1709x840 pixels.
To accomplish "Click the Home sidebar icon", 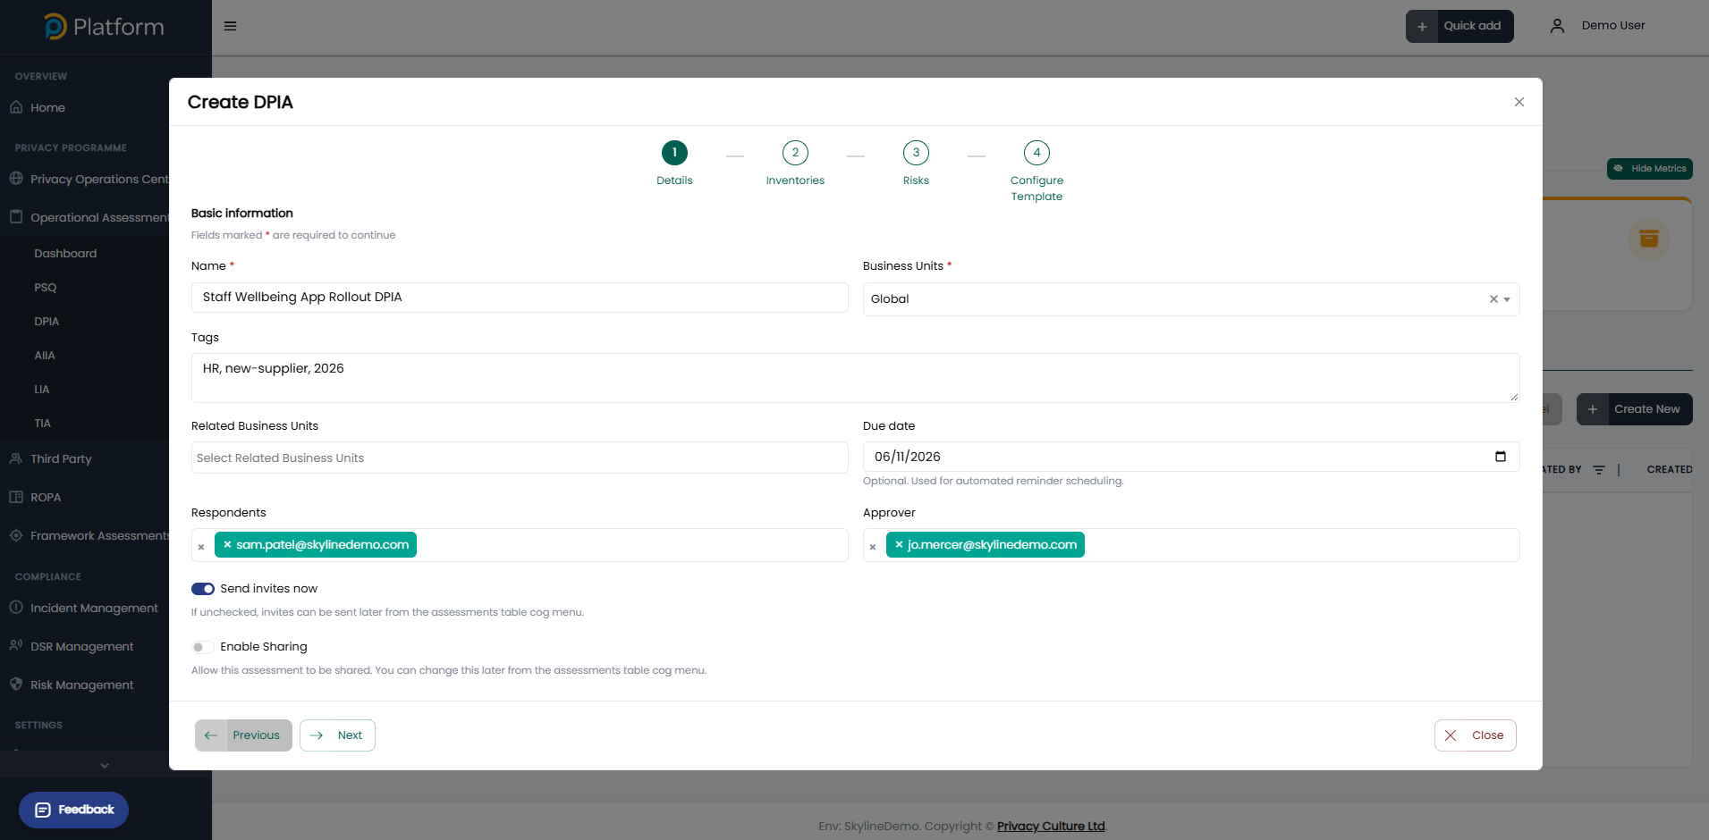I will (x=16, y=107).
